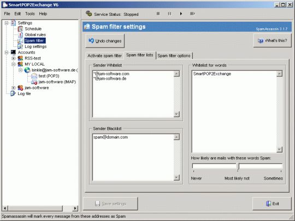Screen dimensions: 295x221
Task: Click Whitelist for words scroll up arrow
Action: (x=279, y=74)
